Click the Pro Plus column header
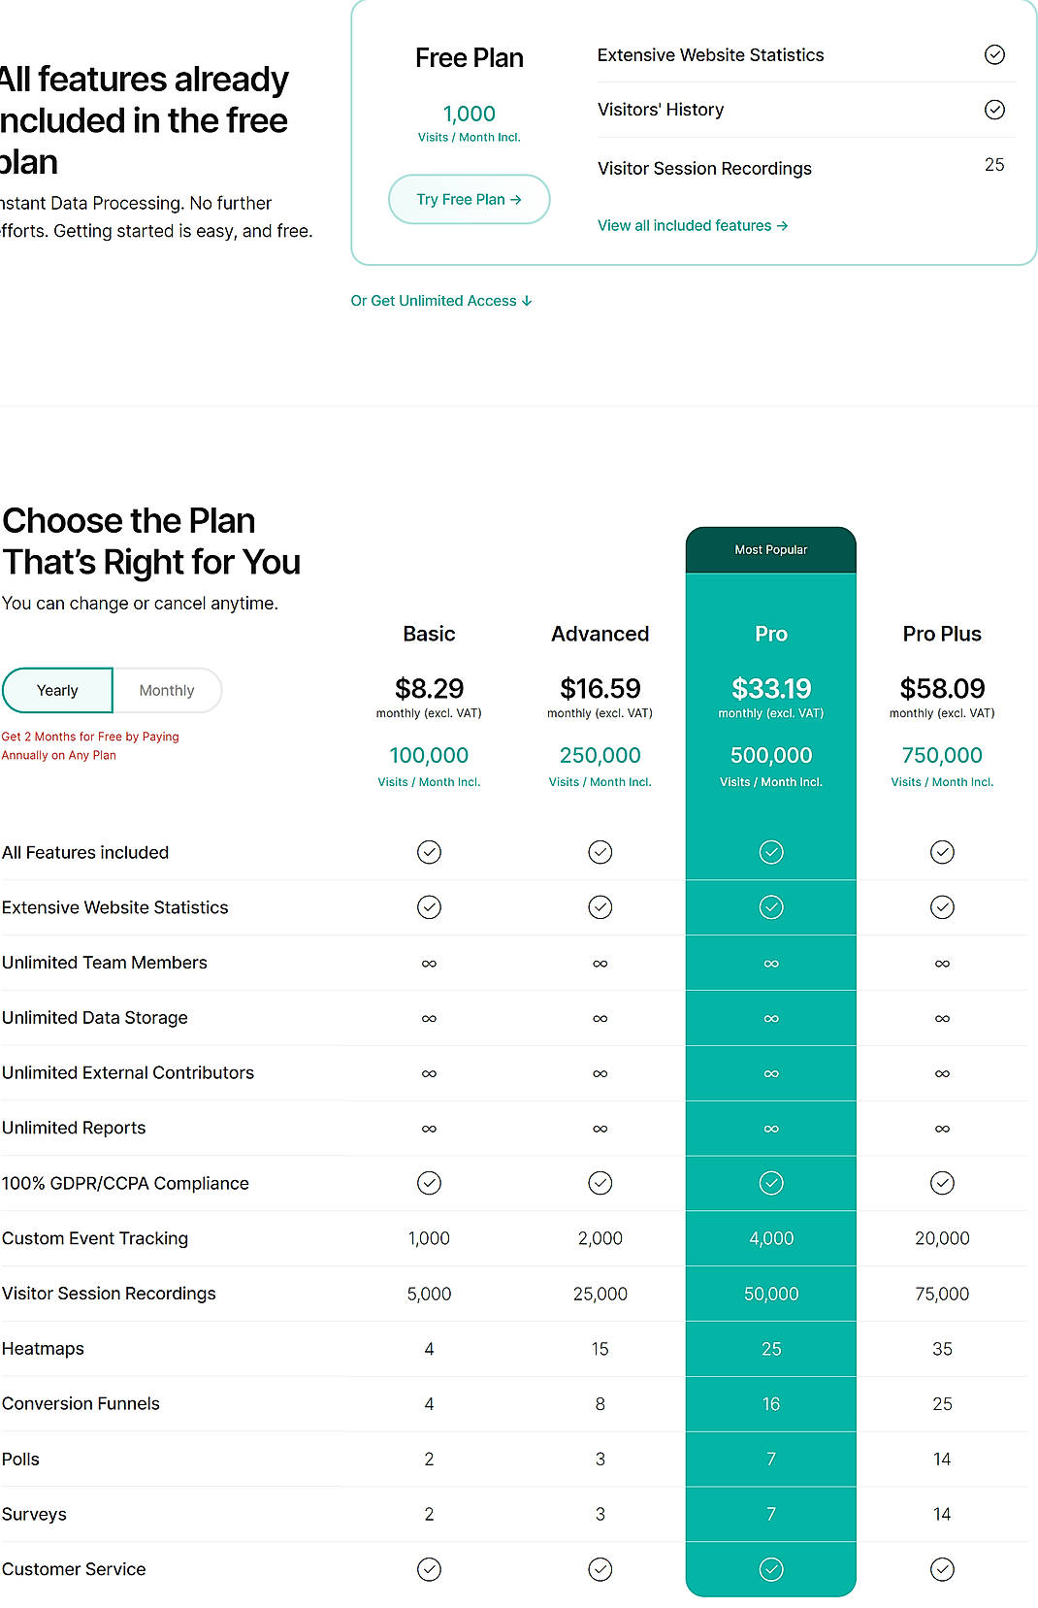The width and height of the screenshot is (1038, 1608). pos(942,634)
